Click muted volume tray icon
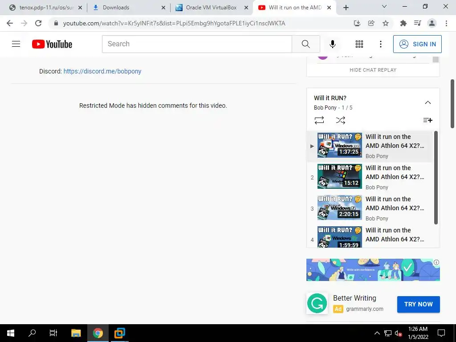 coord(398,333)
